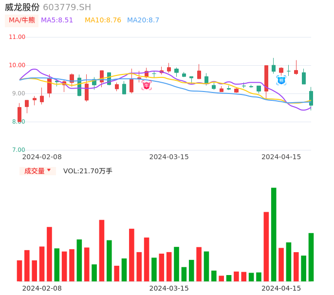Click 2024-03-15 label below the candlestick chart

click(x=169, y=157)
